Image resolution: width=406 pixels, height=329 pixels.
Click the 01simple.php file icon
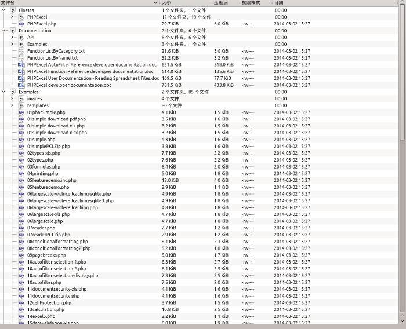pos(21,140)
